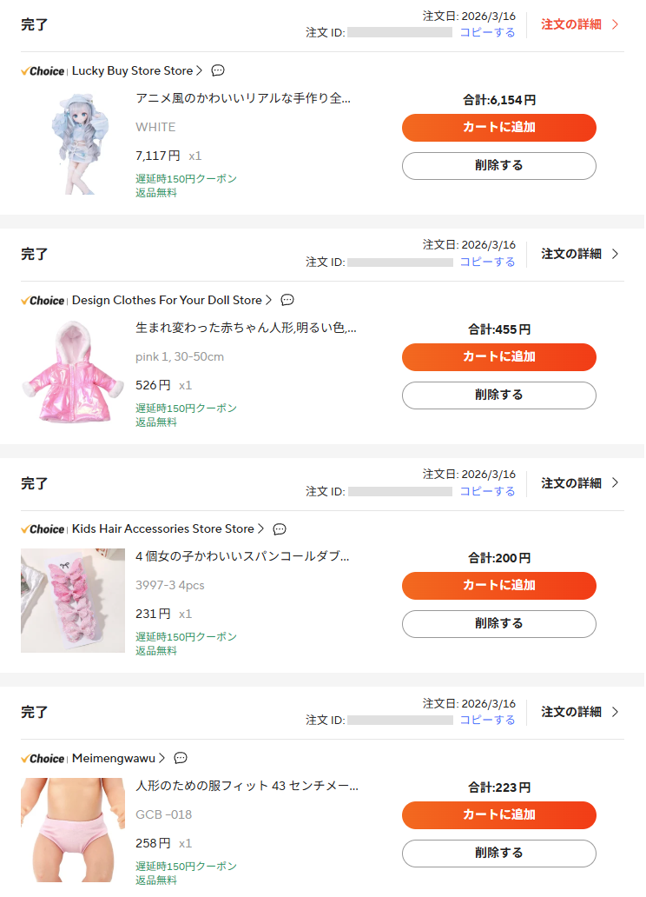Expand the first order's 注文の詳細 arrow

616,24
